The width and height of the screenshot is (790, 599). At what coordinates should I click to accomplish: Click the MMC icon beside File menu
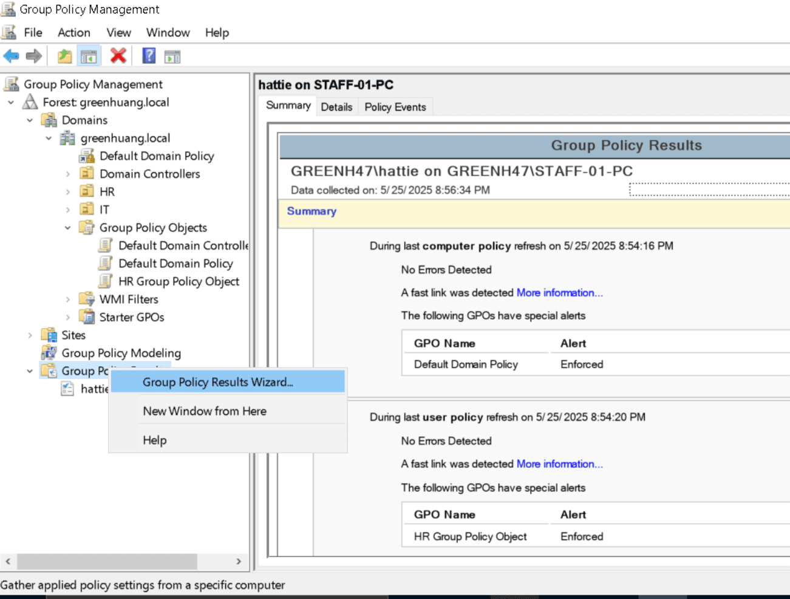tap(9, 32)
